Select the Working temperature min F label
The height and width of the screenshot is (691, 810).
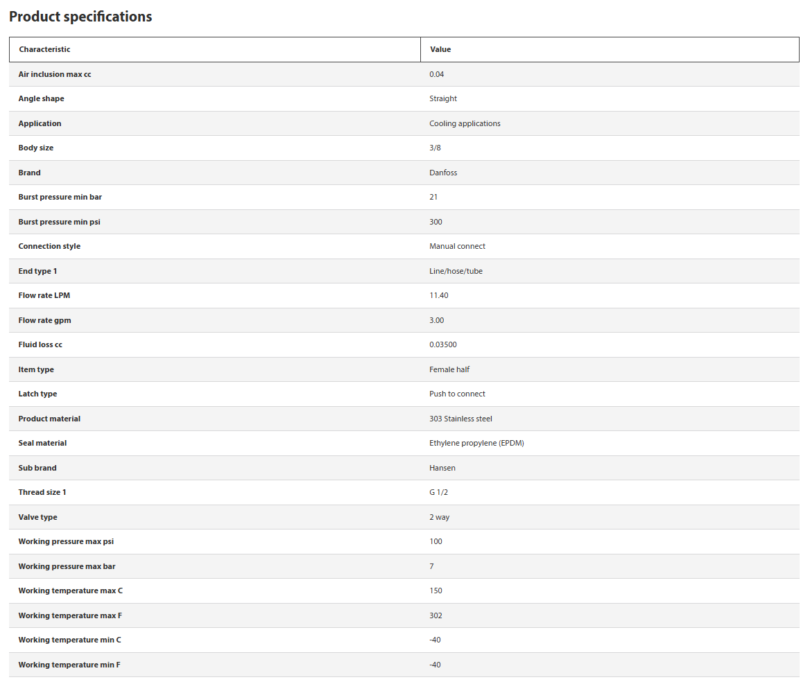click(x=69, y=665)
